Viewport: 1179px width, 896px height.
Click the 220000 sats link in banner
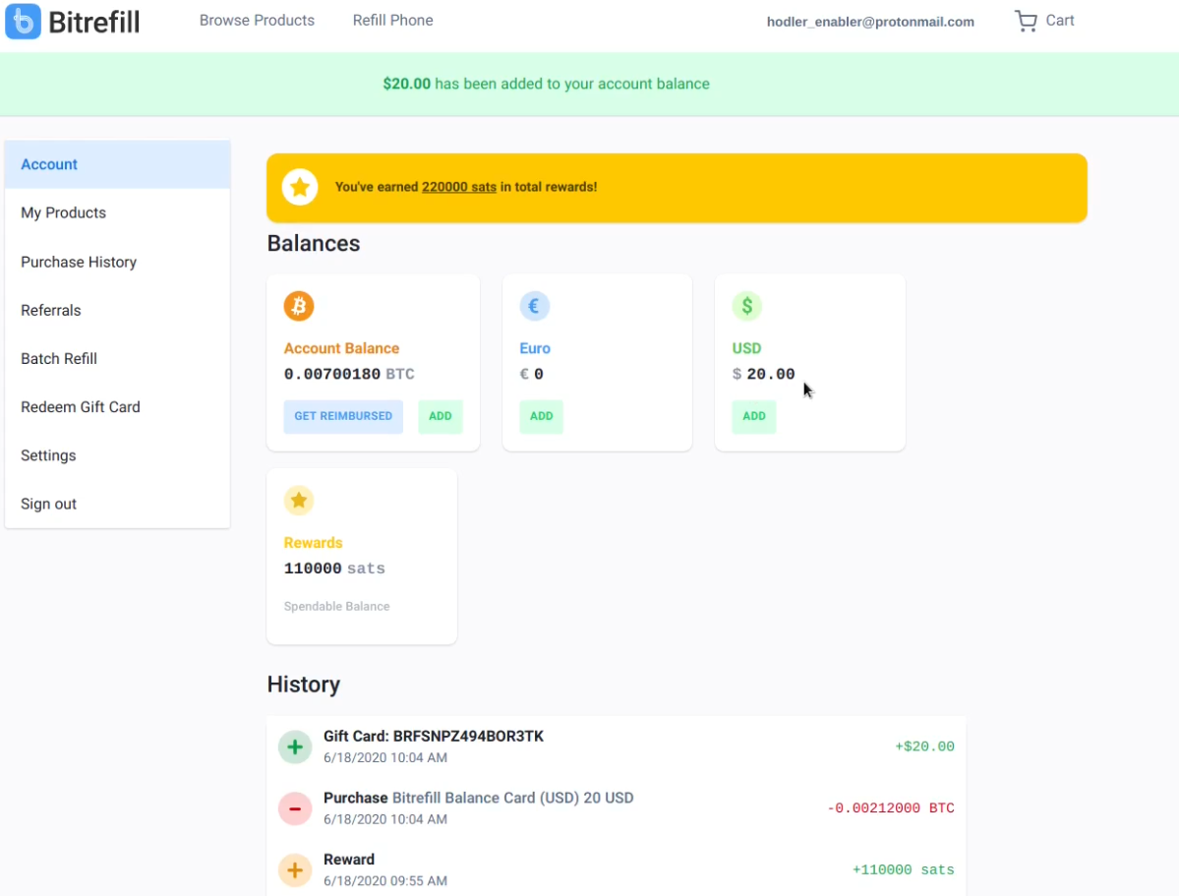[458, 187]
